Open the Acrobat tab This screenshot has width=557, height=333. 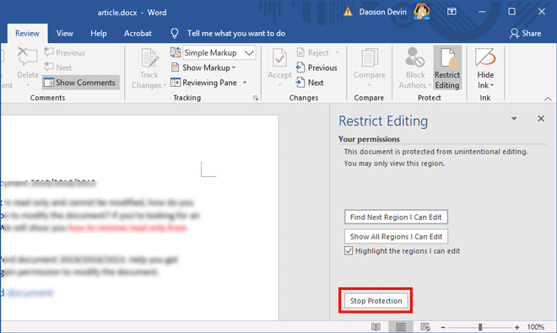click(x=138, y=34)
